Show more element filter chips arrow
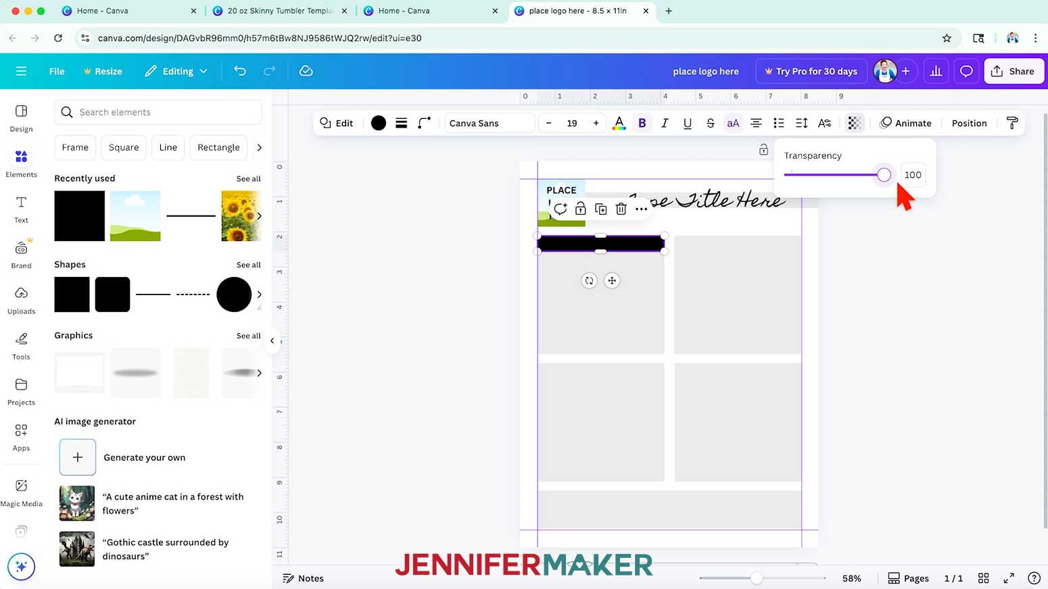The height and width of the screenshot is (589, 1048). click(259, 147)
